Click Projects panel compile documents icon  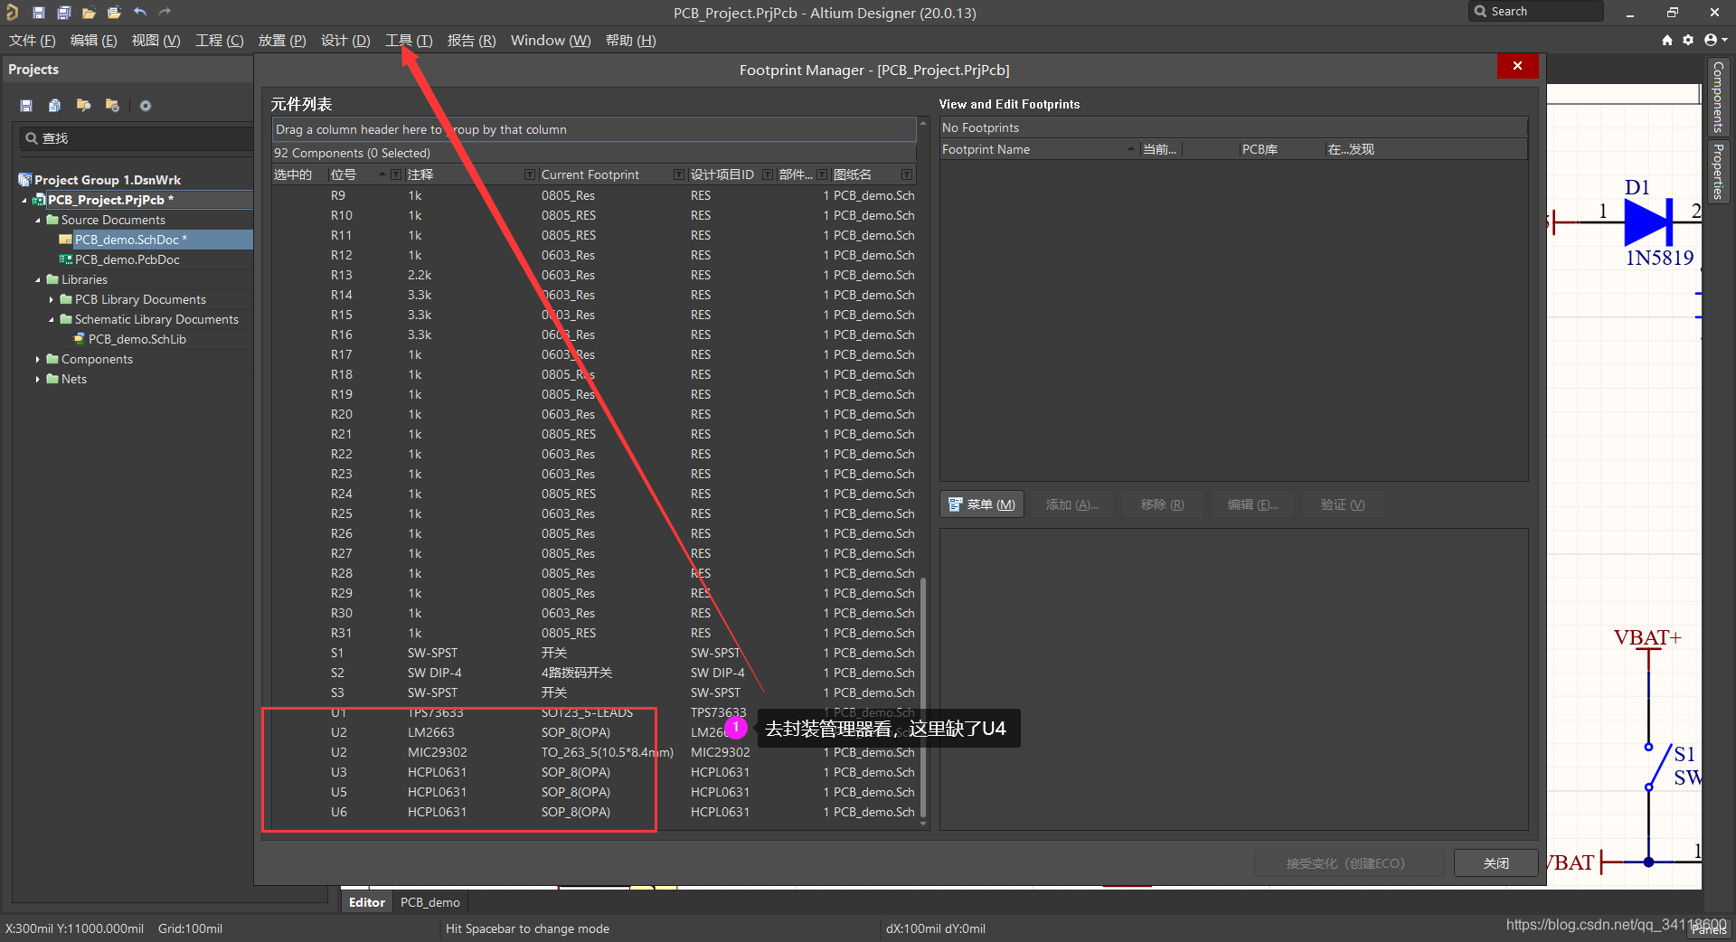pyautogui.click(x=54, y=106)
